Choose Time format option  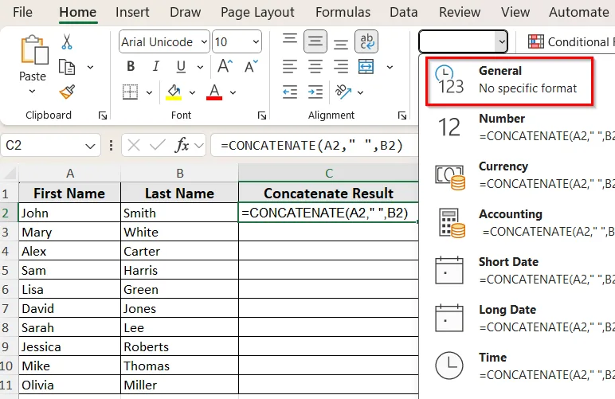click(x=518, y=366)
